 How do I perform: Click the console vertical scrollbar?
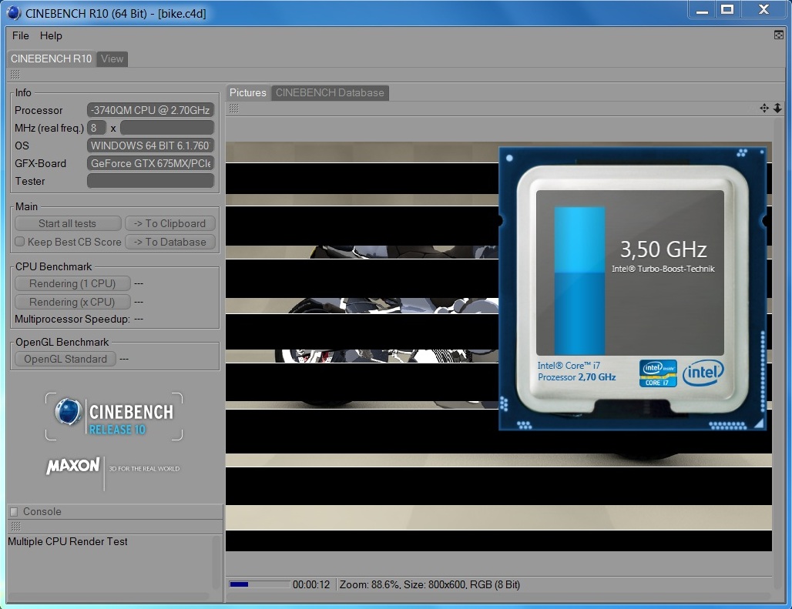216,563
